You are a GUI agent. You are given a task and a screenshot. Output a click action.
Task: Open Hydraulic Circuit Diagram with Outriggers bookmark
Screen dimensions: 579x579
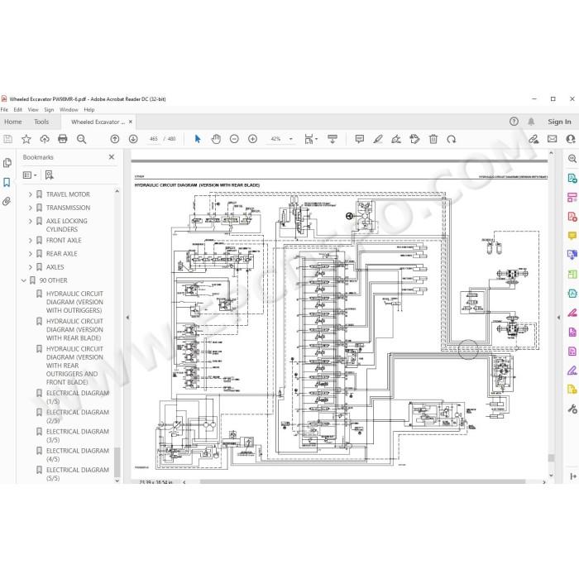pyautogui.click(x=74, y=302)
